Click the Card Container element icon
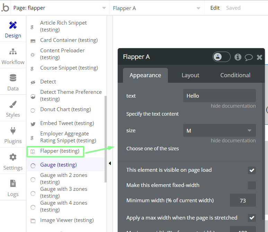Image resolution: width=268 pixels, height=232 pixels. (33, 41)
